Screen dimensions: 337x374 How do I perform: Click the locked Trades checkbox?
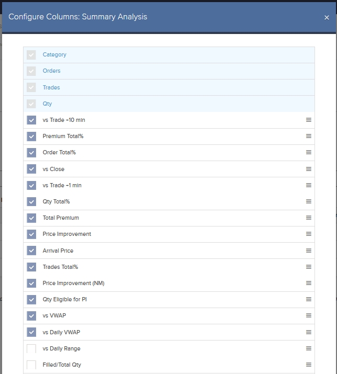click(31, 87)
